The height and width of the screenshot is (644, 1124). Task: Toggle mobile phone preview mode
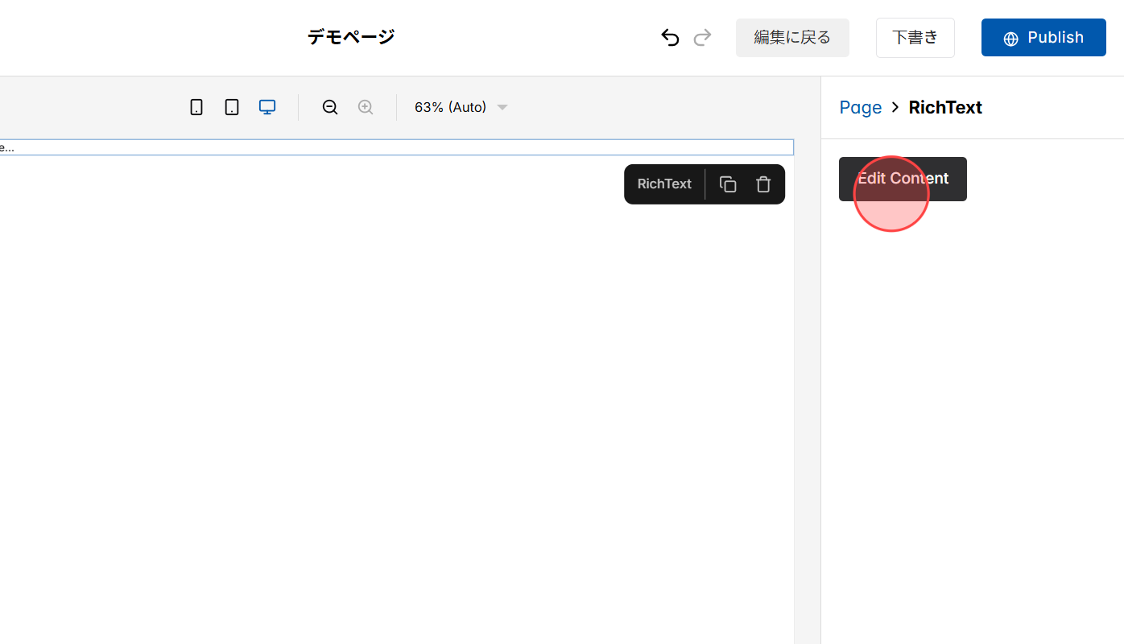[x=196, y=106]
